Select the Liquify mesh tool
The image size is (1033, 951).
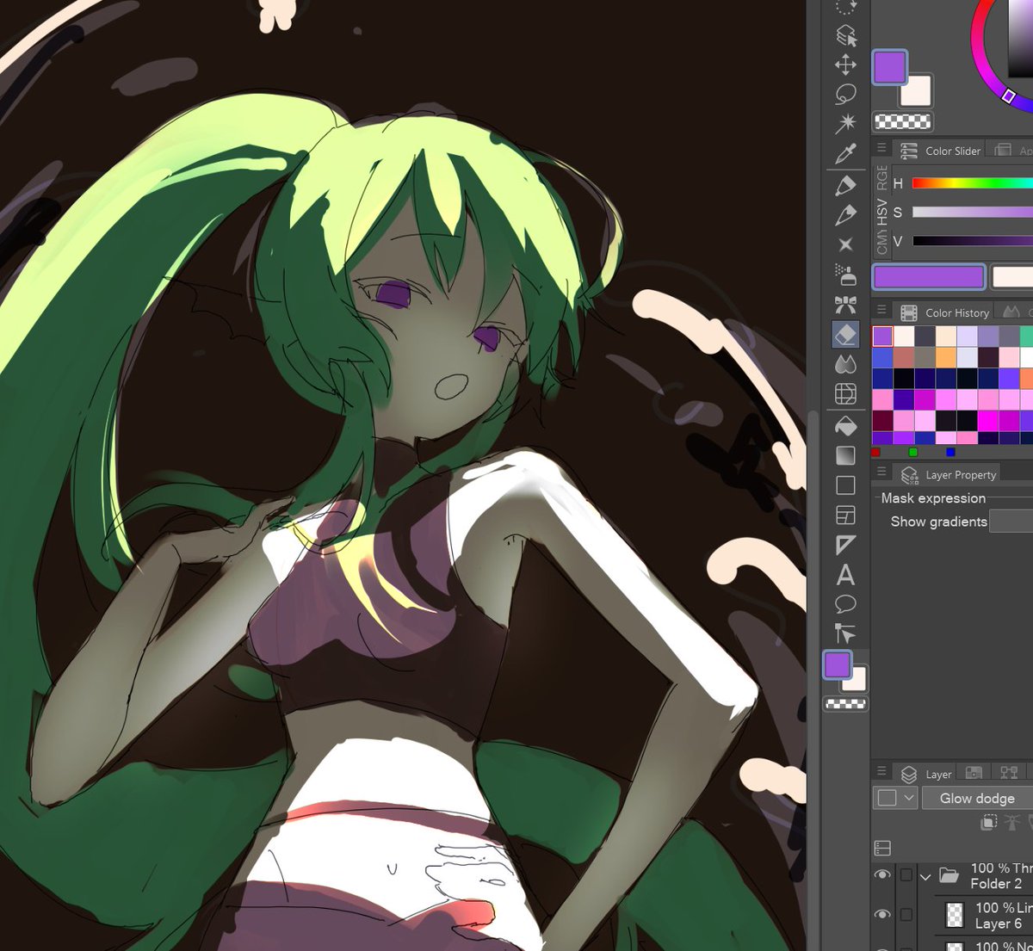[846, 394]
